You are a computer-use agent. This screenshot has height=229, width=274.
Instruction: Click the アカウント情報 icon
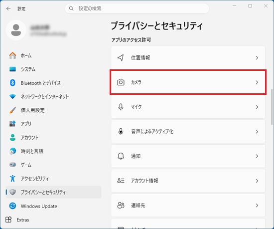121,181
